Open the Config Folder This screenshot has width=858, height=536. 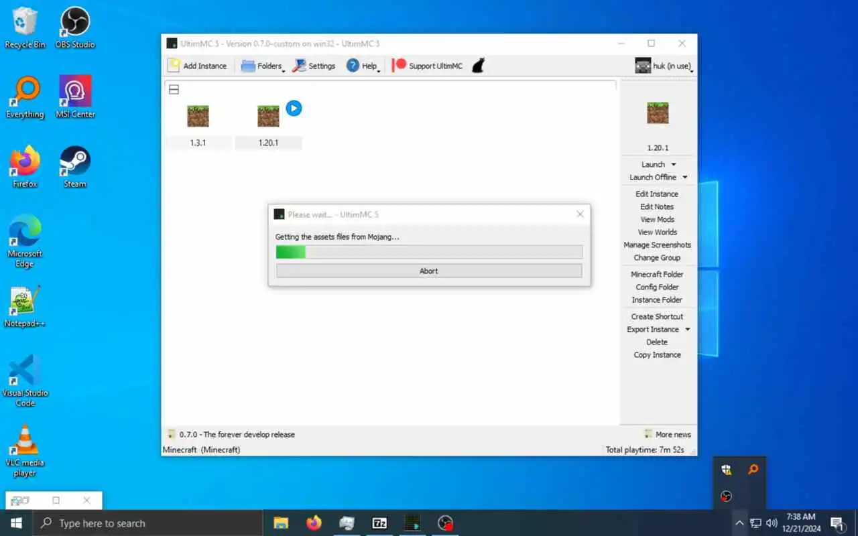coord(657,287)
